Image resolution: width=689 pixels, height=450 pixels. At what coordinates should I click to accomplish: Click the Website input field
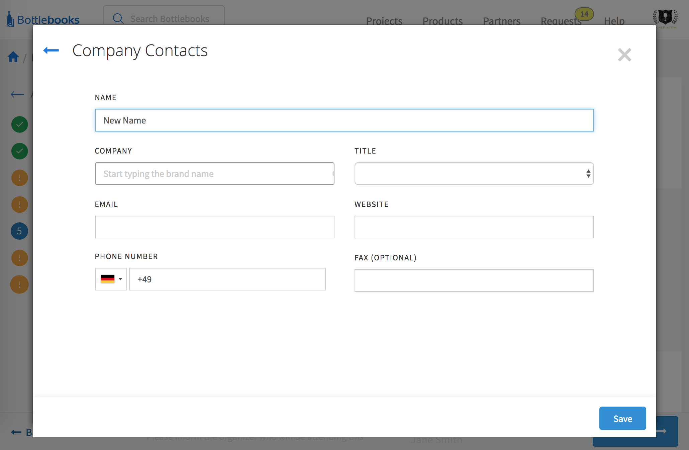(474, 227)
